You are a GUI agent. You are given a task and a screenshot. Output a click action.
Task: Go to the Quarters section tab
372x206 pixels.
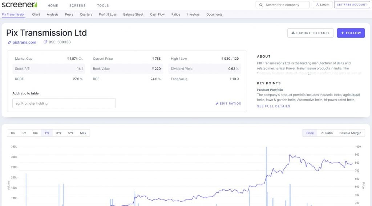[86, 14]
